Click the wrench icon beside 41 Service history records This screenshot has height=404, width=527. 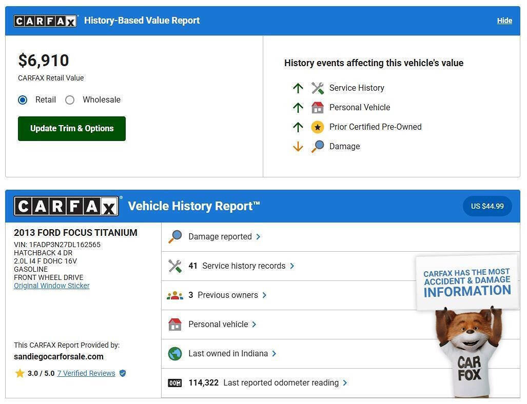pyautogui.click(x=175, y=266)
